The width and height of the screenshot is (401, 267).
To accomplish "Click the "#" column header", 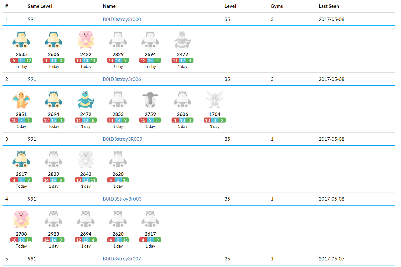I will 7,6.
